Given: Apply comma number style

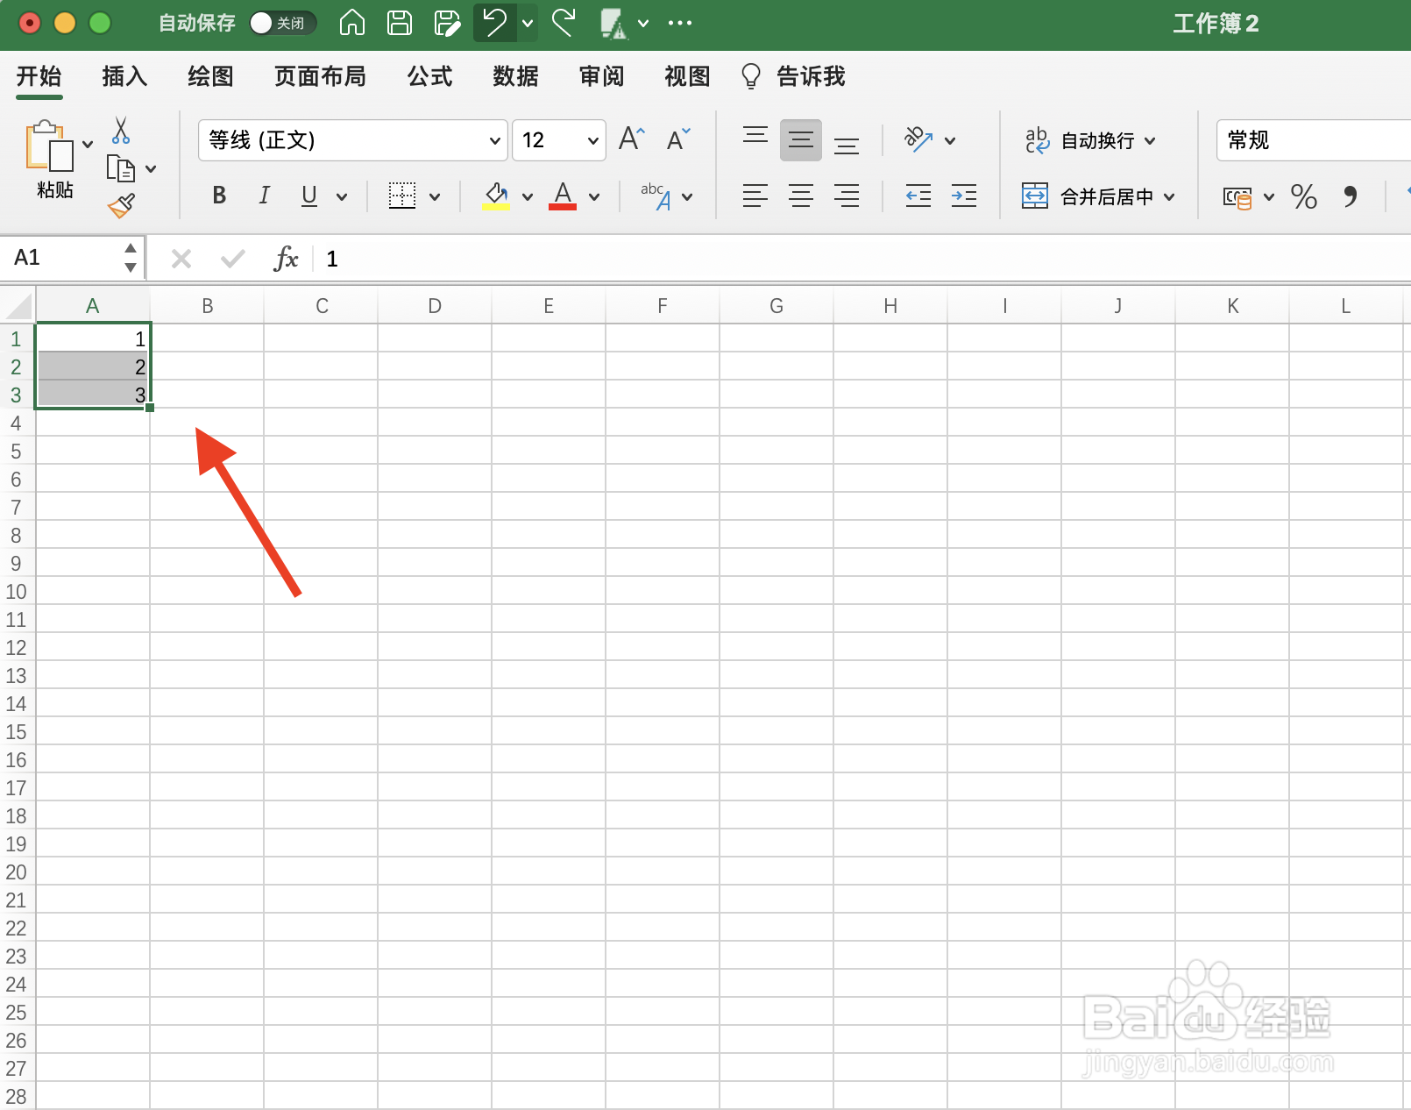Looking at the screenshot, I should pos(1351,196).
